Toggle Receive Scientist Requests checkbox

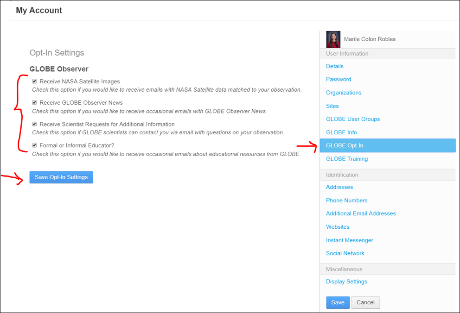[x=34, y=124]
